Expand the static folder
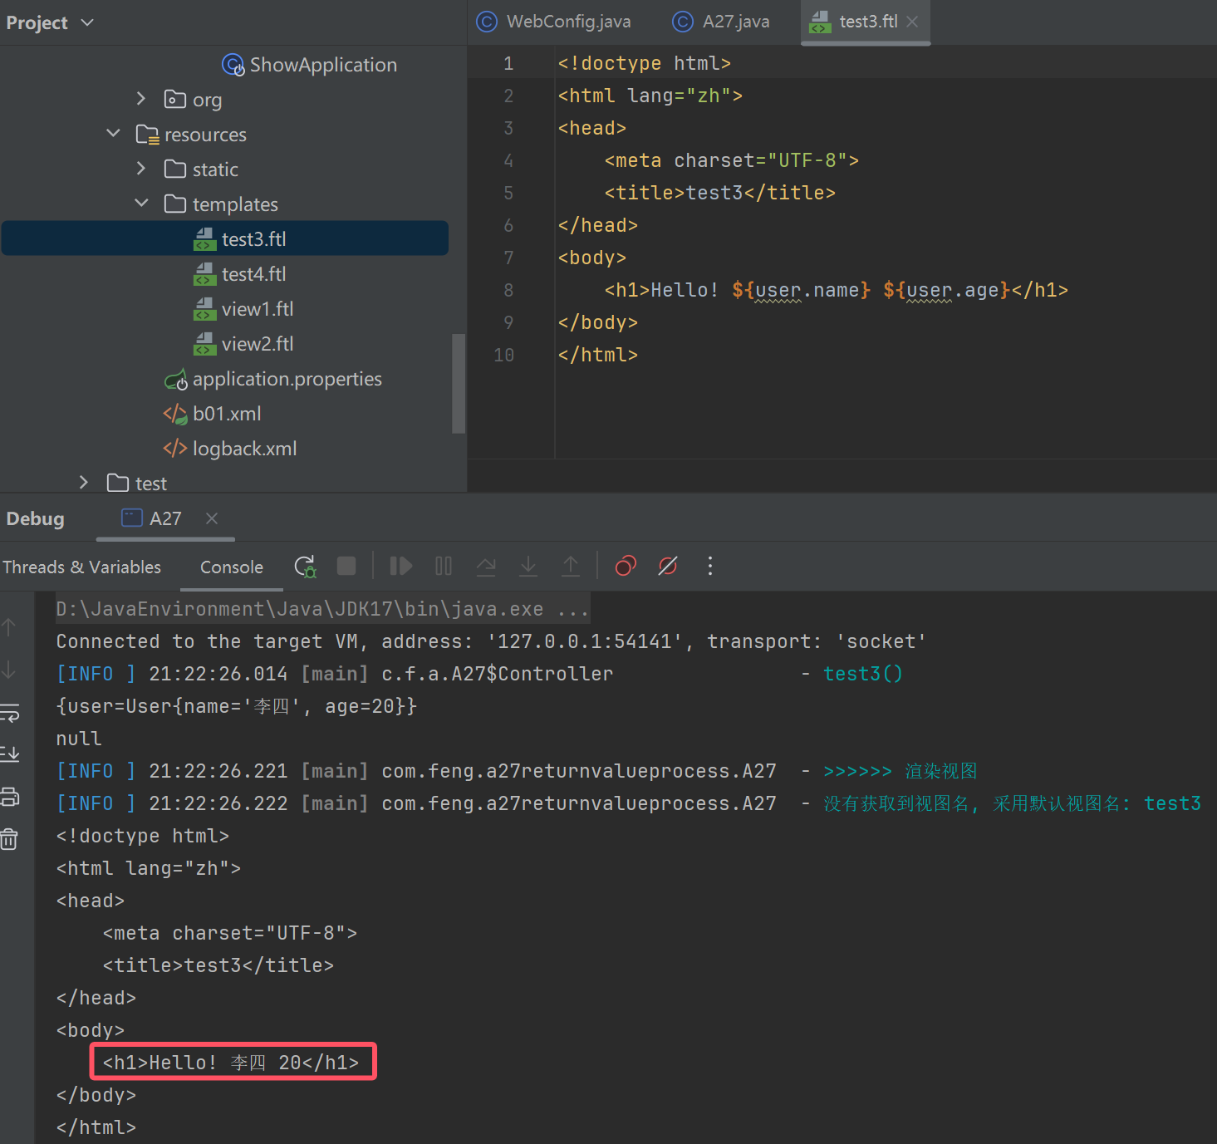This screenshot has height=1144, width=1217. (141, 169)
